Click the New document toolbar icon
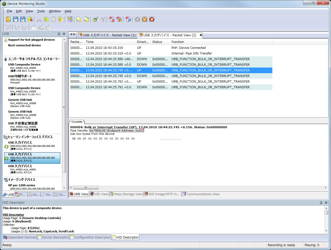The width and height of the screenshot is (331, 250). pyautogui.click(x=8, y=19)
